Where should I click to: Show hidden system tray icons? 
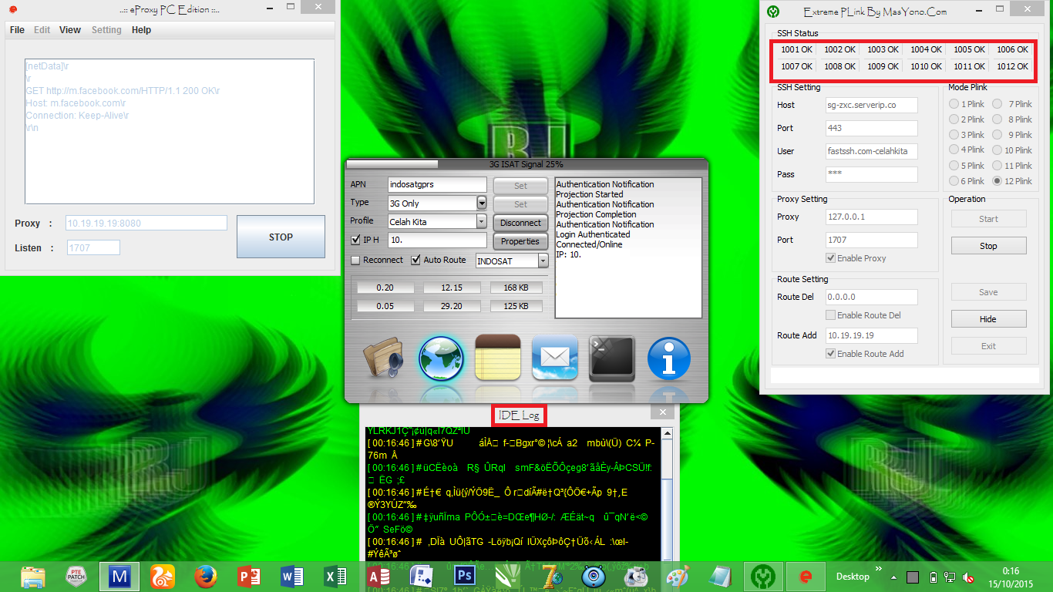click(894, 577)
